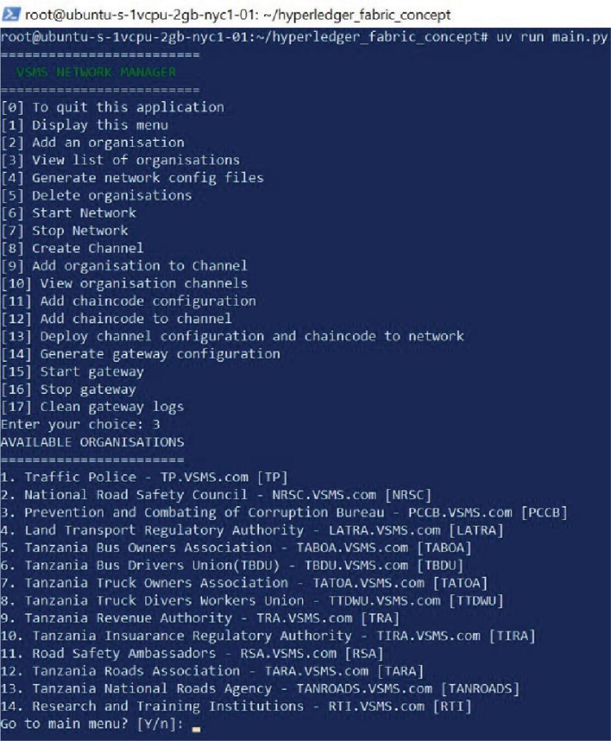611x741 pixels.
Task: Click the 'Start Network' menu line
Action: (69, 213)
